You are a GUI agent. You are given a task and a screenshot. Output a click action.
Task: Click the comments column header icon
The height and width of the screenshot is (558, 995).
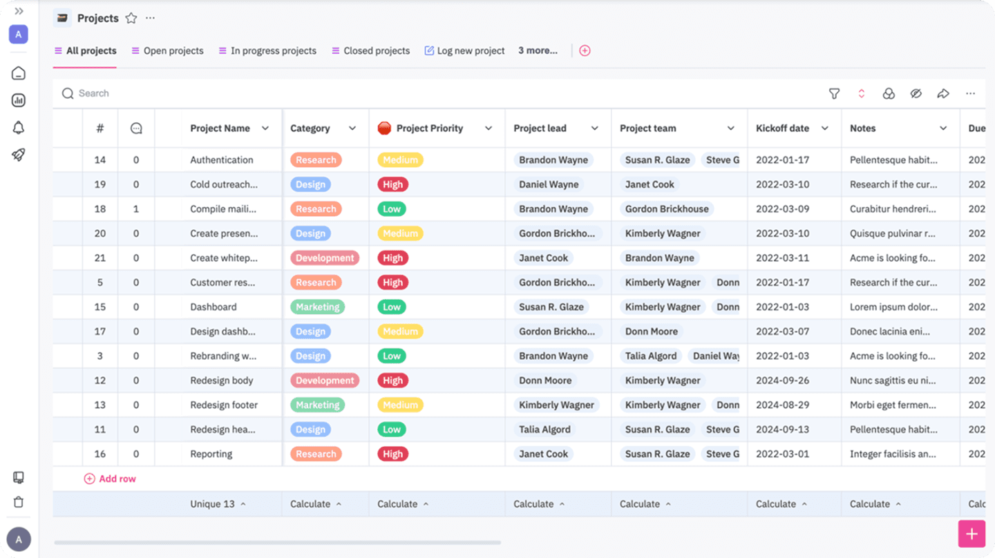point(136,128)
